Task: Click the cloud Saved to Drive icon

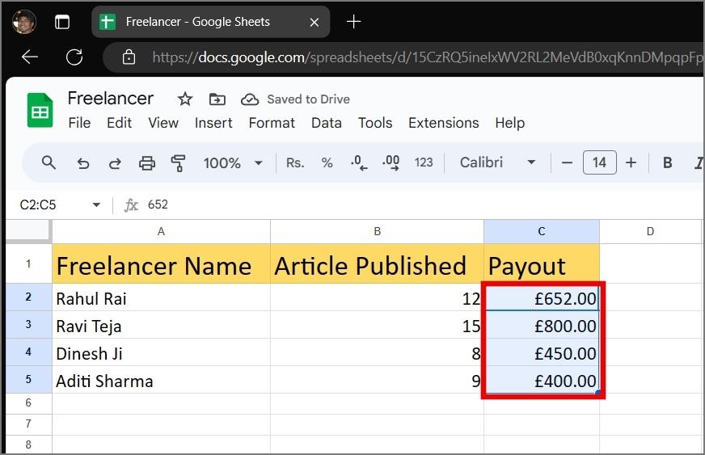Action: click(x=250, y=99)
